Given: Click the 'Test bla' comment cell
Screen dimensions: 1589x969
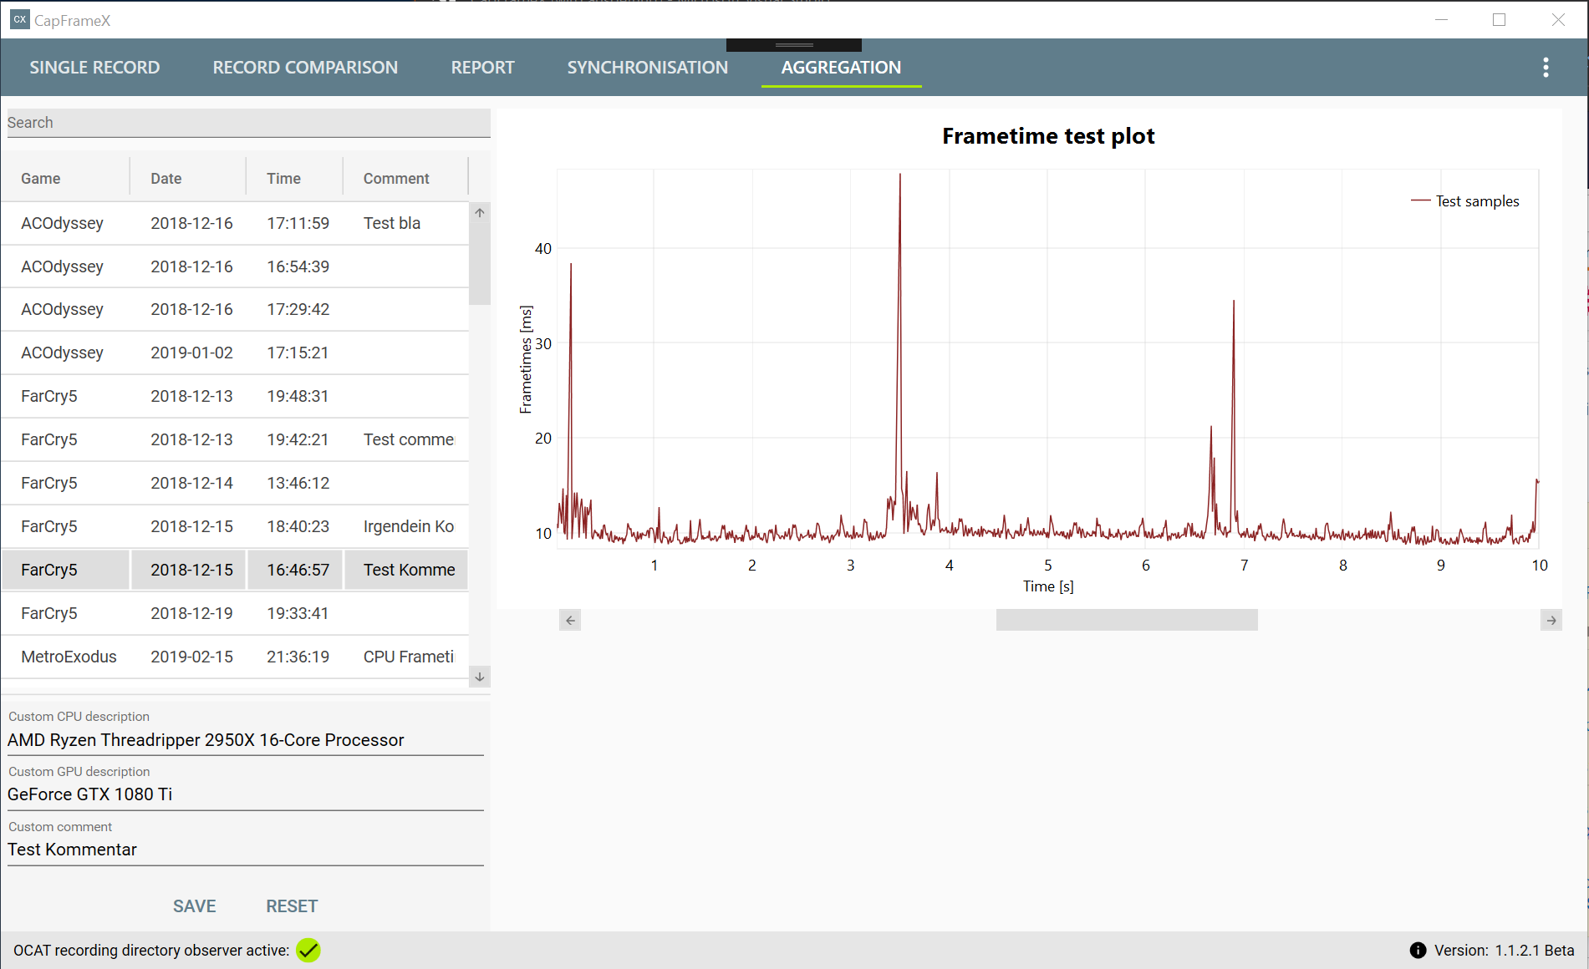Looking at the screenshot, I should pyautogui.click(x=405, y=223).
